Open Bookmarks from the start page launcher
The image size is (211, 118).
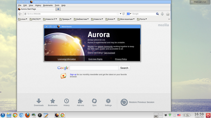coord(53,103)
